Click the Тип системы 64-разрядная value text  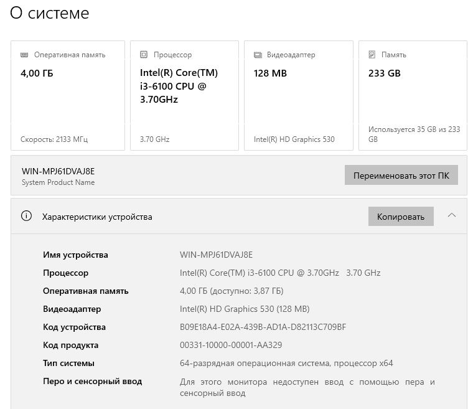coord(286,363)
